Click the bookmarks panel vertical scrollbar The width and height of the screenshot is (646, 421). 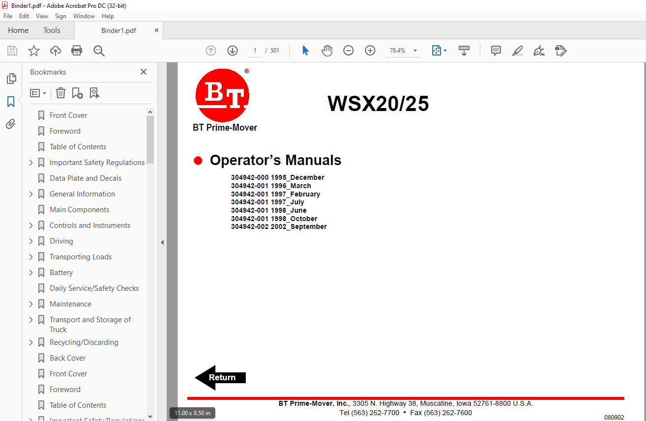pyautogui.click(x=150, y=140)
